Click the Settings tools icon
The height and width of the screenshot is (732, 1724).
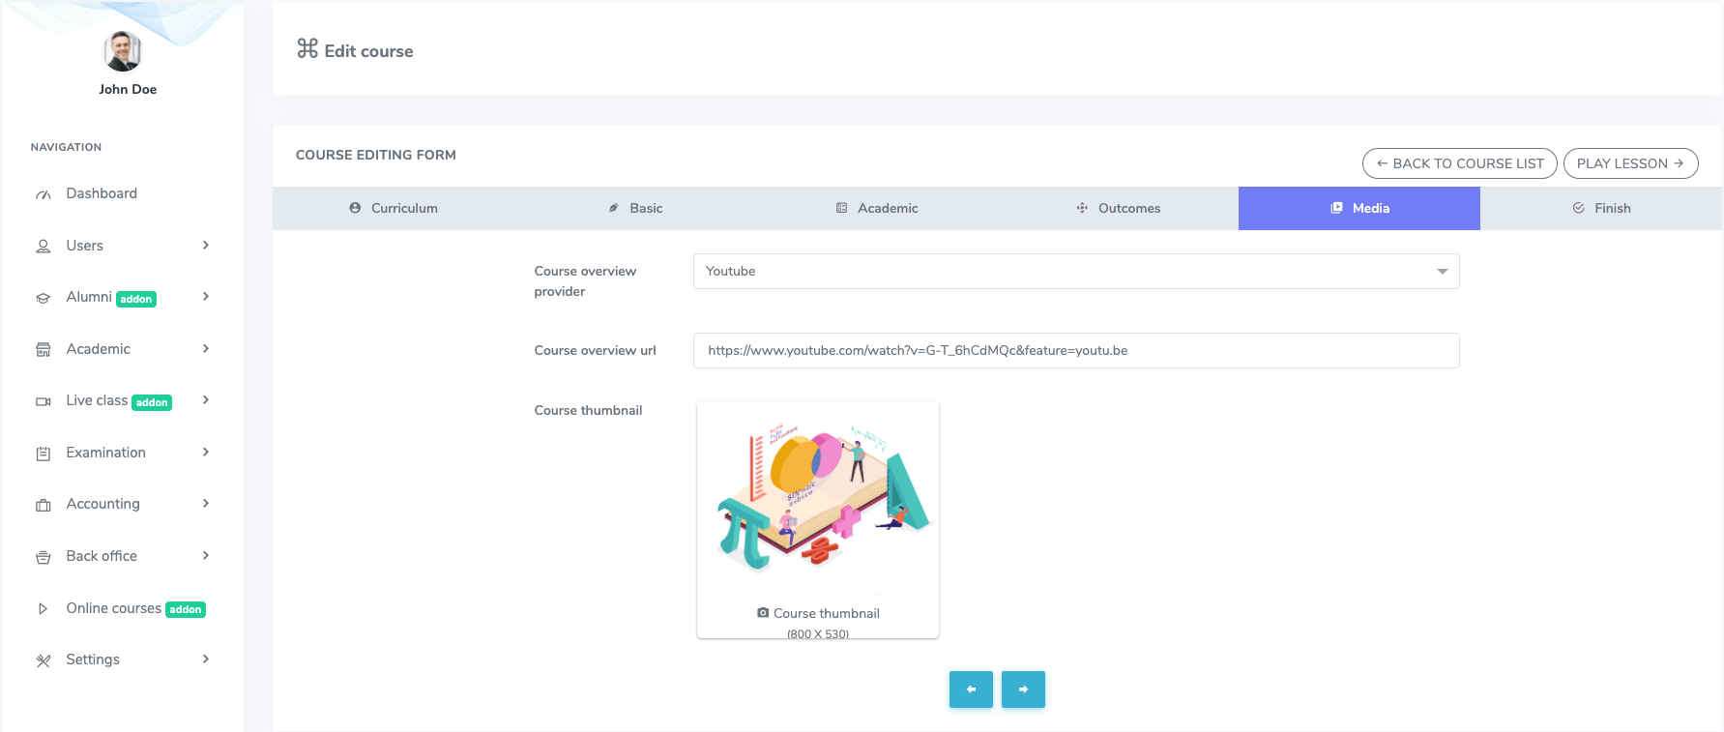[x=44, y=660]
